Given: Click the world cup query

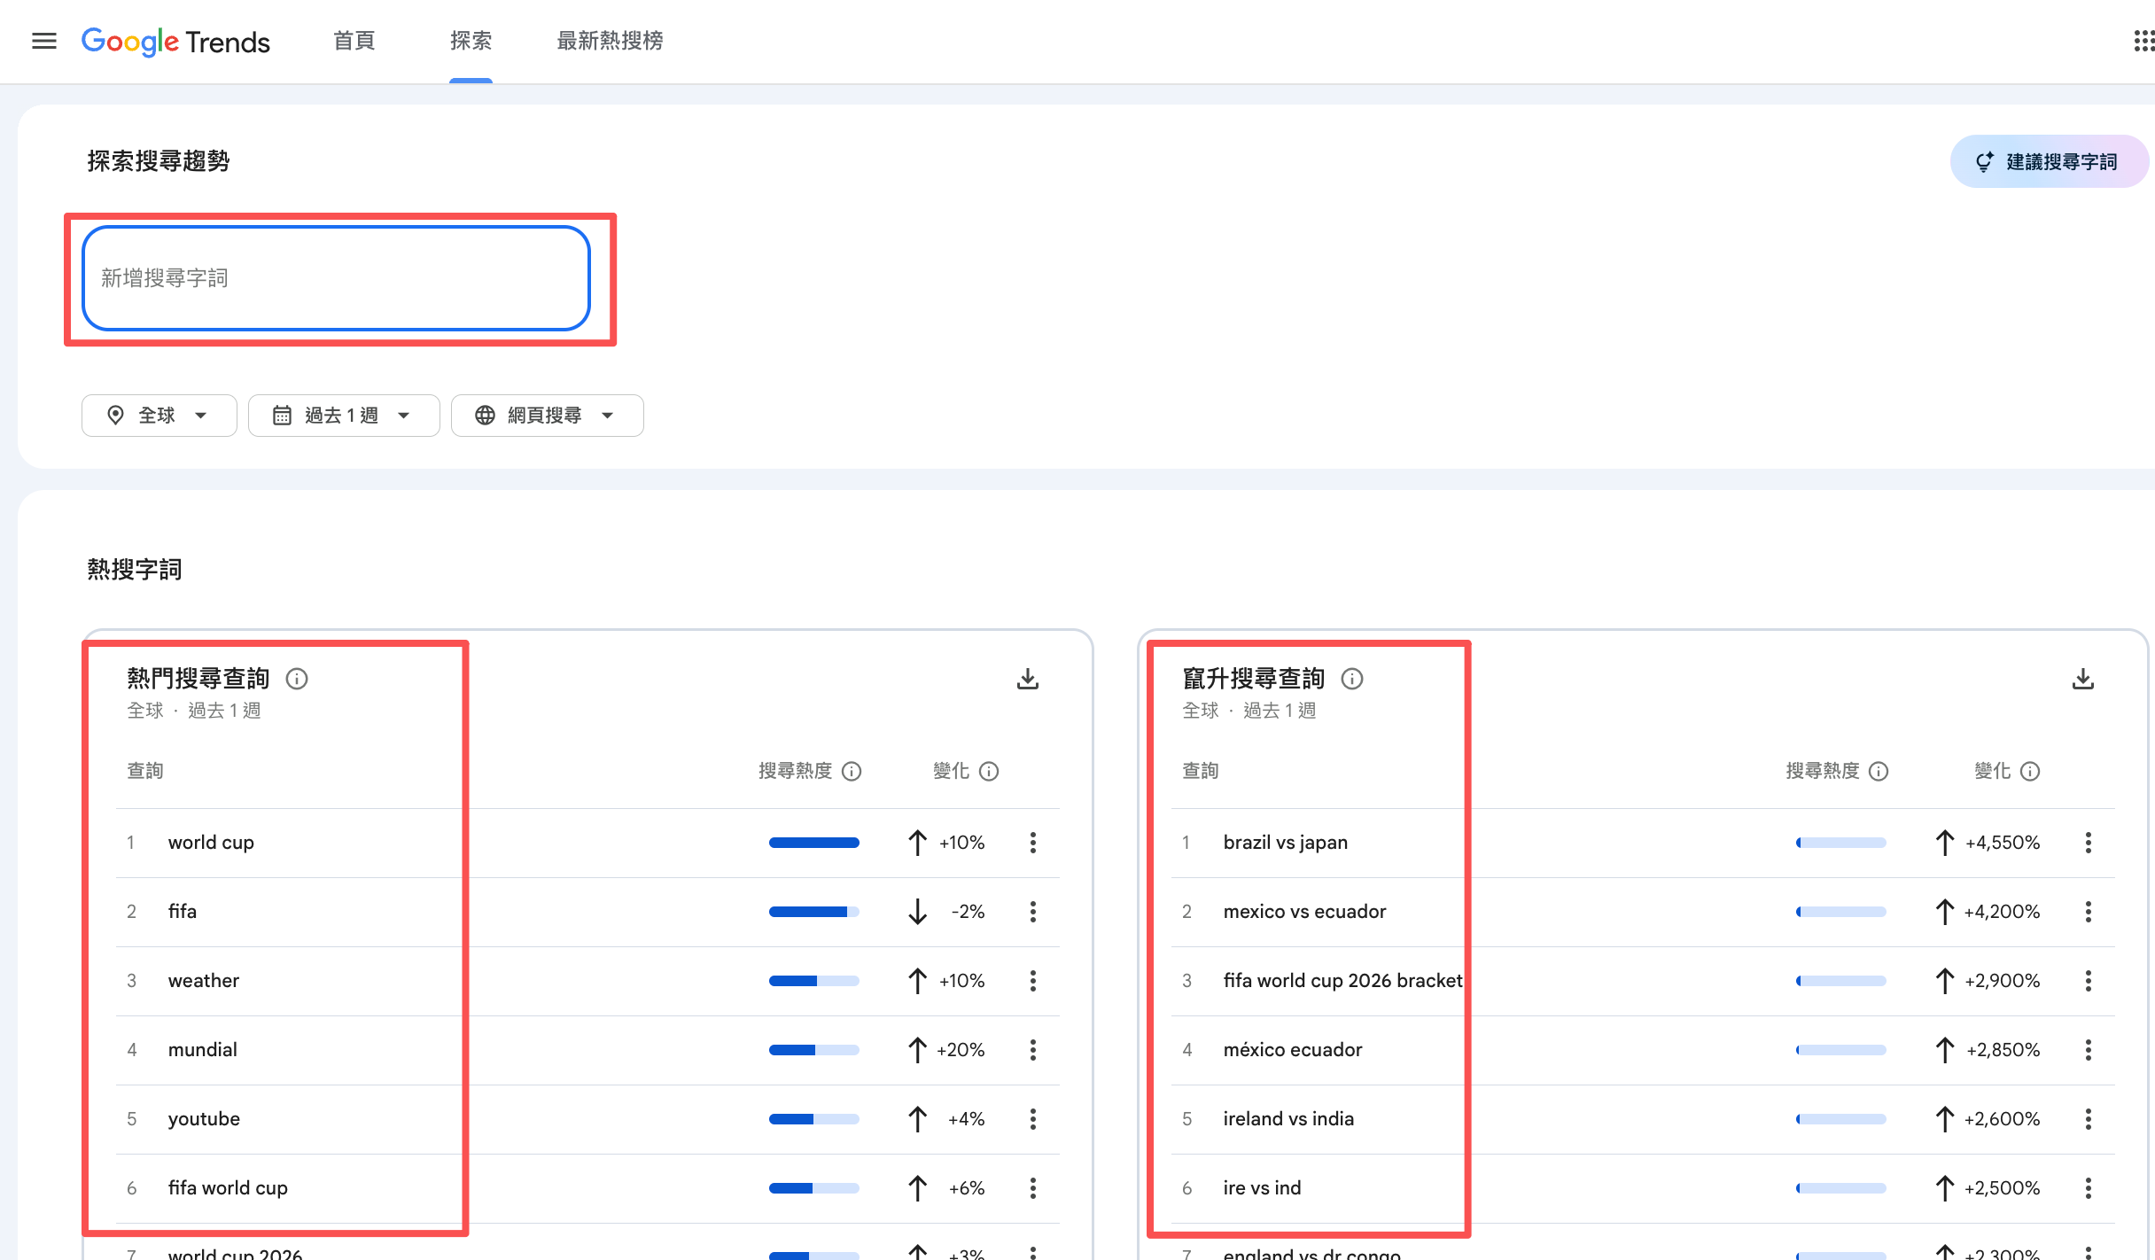Looking at the screenshot, I should 211,843.
